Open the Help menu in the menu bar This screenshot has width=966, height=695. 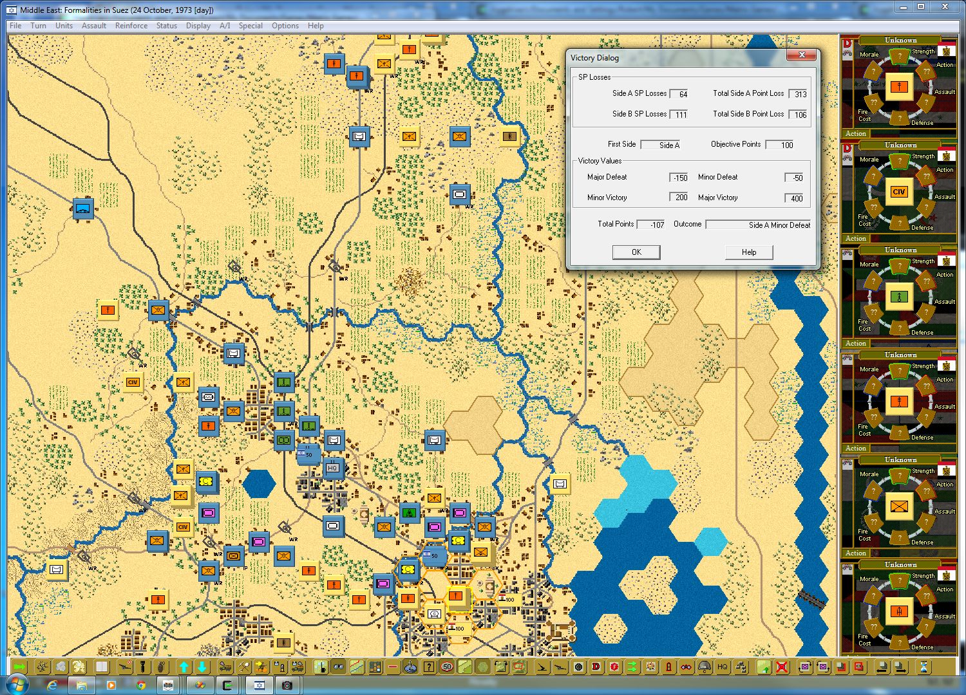(316, 26)
